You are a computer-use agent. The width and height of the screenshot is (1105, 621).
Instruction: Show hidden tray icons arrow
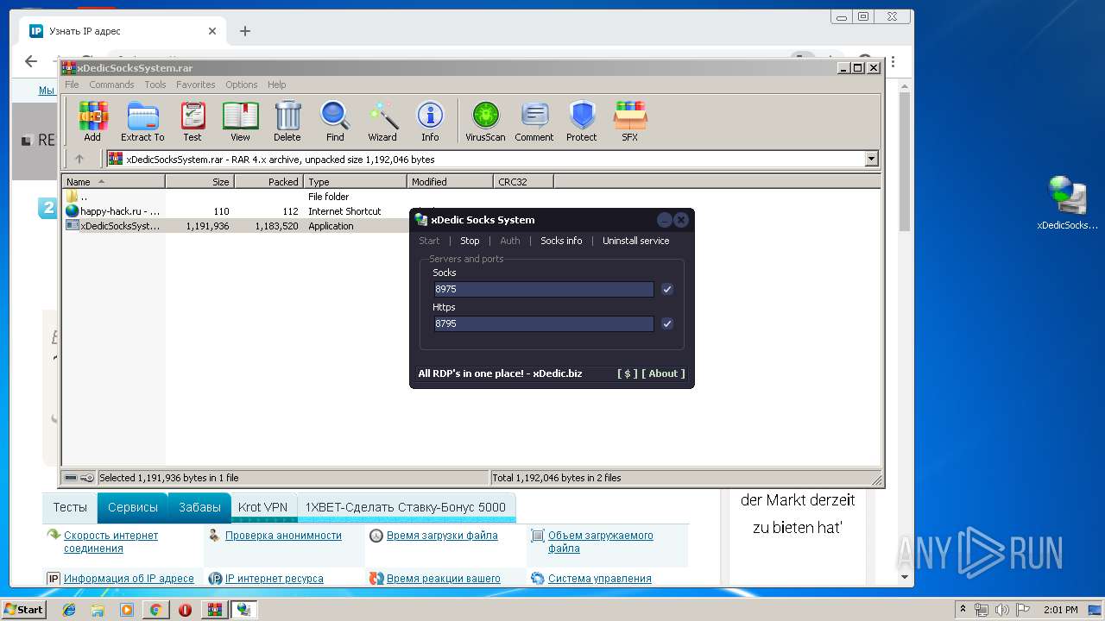(x=963, y=610)
